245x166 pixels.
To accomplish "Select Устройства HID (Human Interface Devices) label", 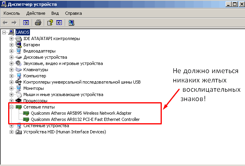I will tap(65, 132).
